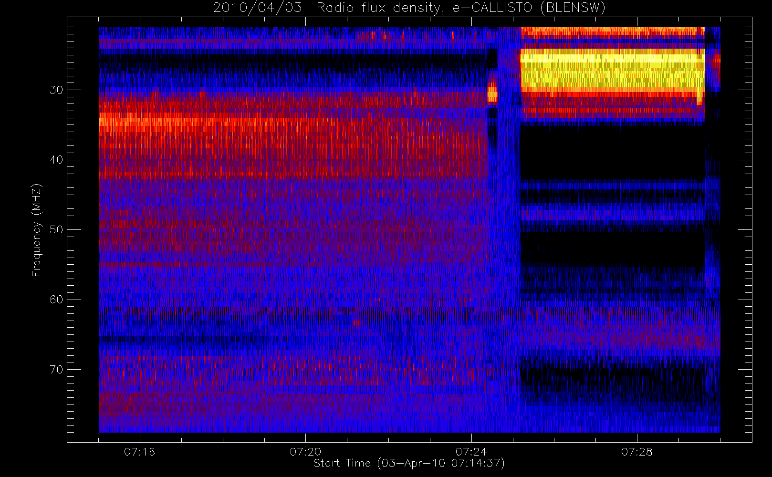
Task: Click the 07:28 time tick label
Action: pos(636,452)
